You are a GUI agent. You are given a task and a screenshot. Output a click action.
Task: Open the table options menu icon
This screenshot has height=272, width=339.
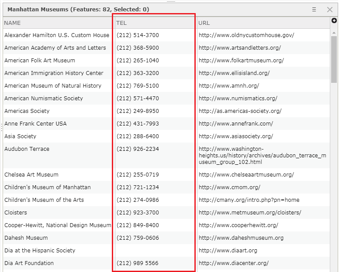314,9
